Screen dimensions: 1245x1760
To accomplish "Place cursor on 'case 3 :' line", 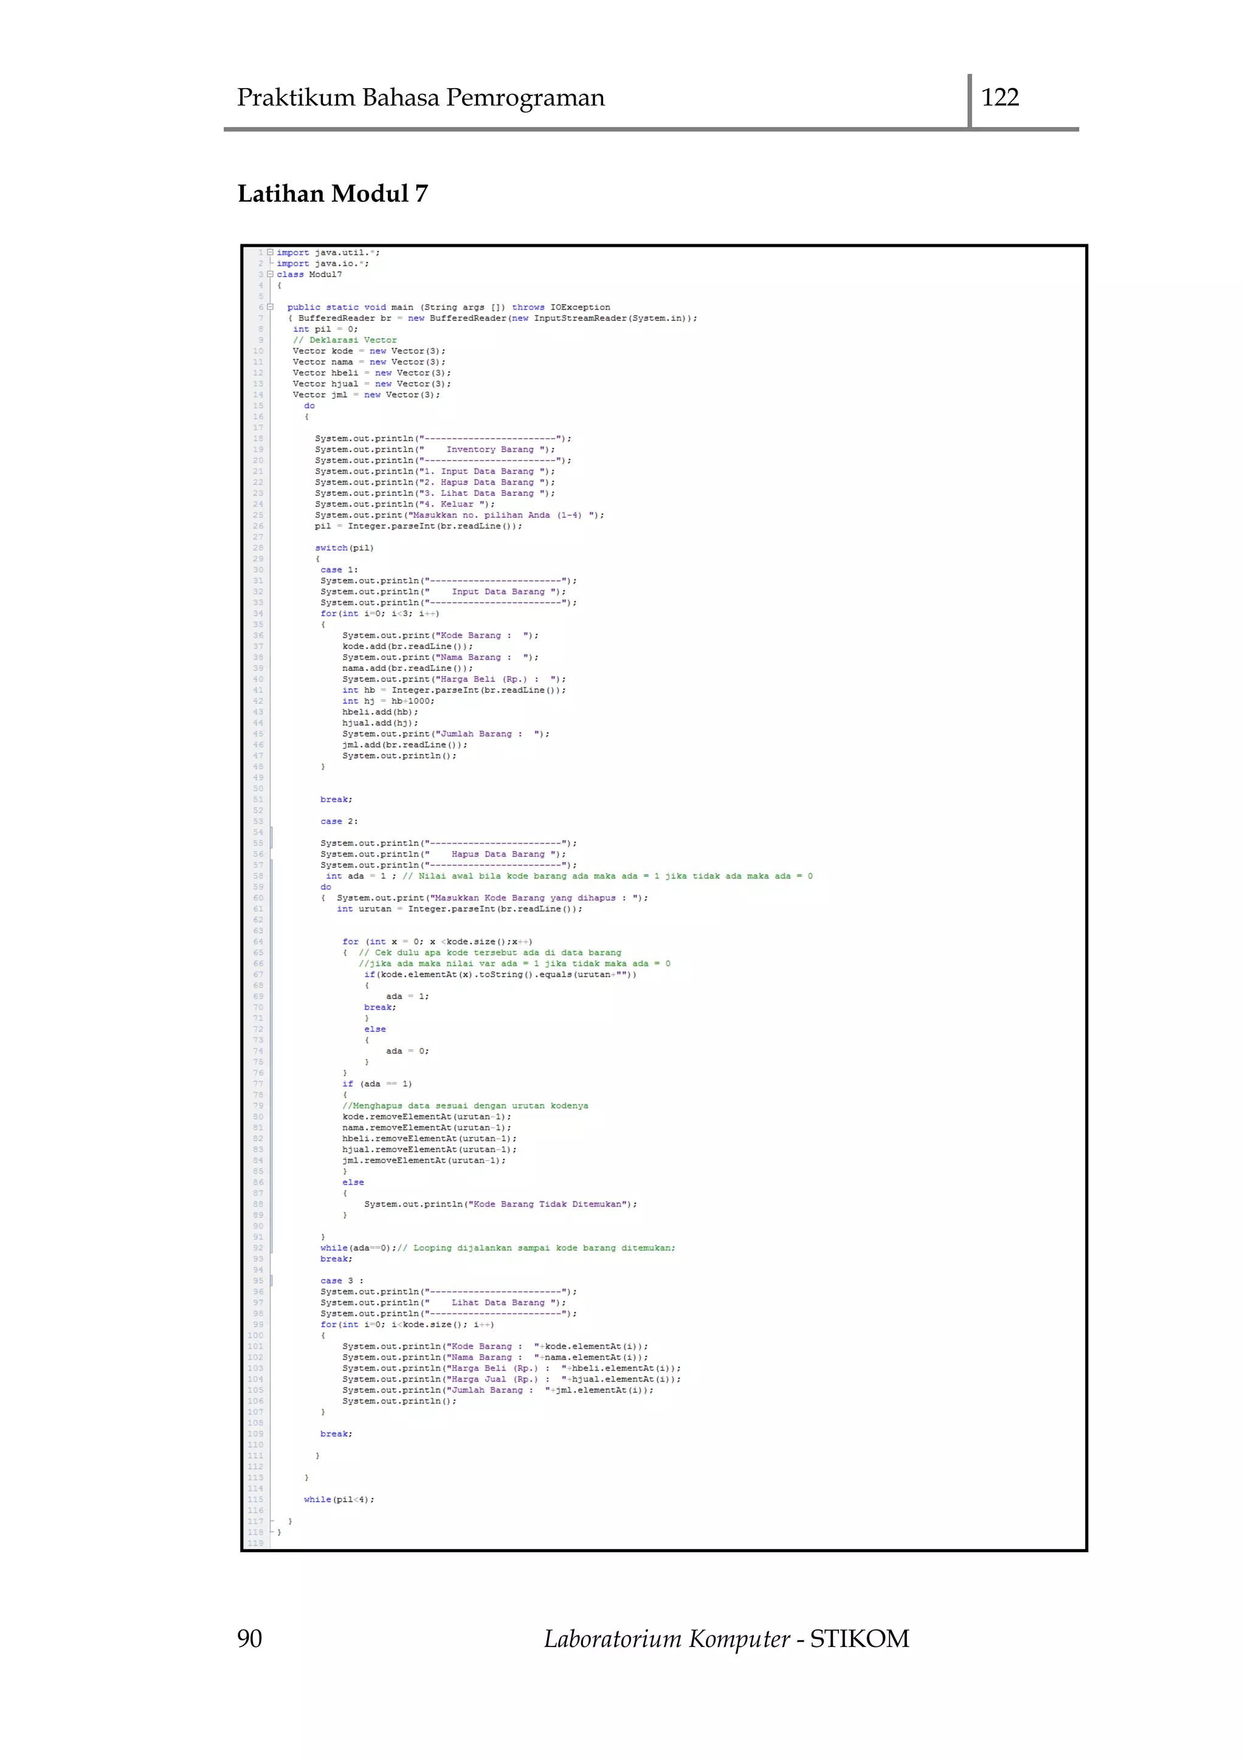I will tap(342, 1281).
